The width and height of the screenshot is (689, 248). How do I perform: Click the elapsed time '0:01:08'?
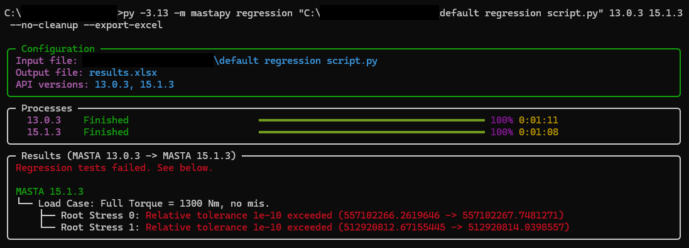click(x=539, y=132)
